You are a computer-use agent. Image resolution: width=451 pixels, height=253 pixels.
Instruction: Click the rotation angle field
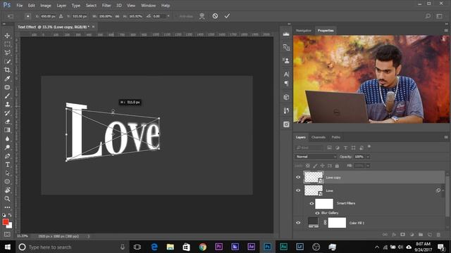coord(159,16)
